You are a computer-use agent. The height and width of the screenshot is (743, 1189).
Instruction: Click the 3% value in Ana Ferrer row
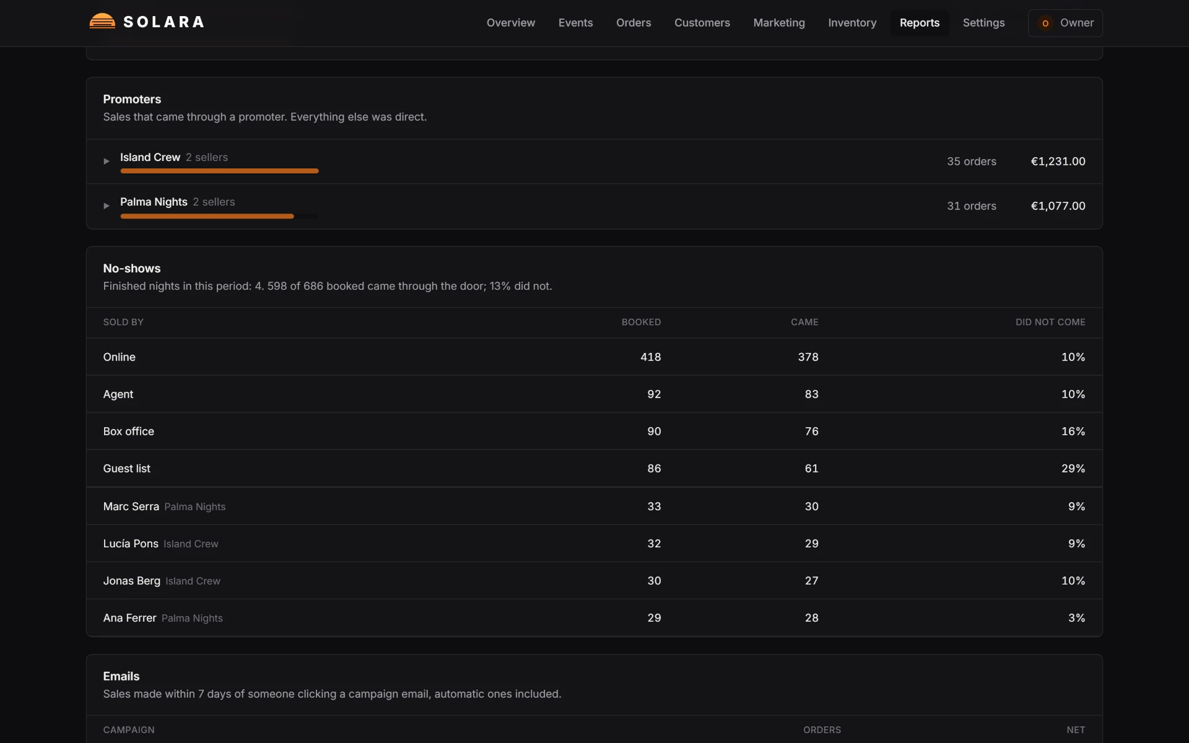(1076, 617)
